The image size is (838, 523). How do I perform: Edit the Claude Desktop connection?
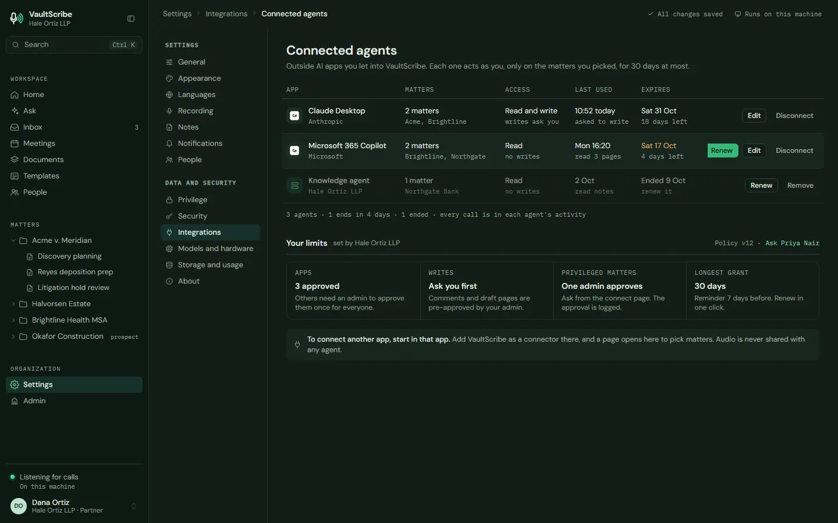coord(754,116)
